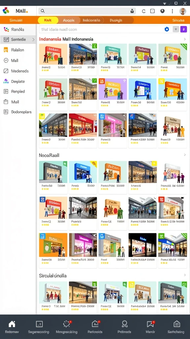Click the bag icon inside the top search bar
Image resolution: width=190 pixels, height=339 pixels.
[132, 11]
